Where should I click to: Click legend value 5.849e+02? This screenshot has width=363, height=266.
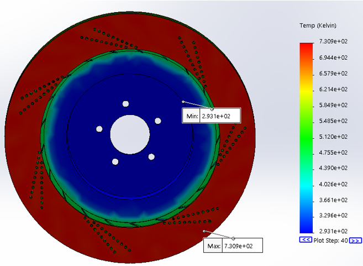tap(333, 105)
